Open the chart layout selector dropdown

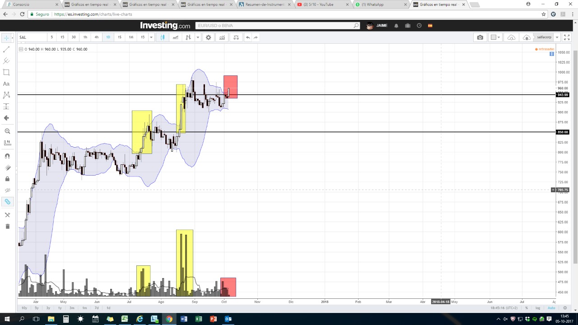[495, 37]
